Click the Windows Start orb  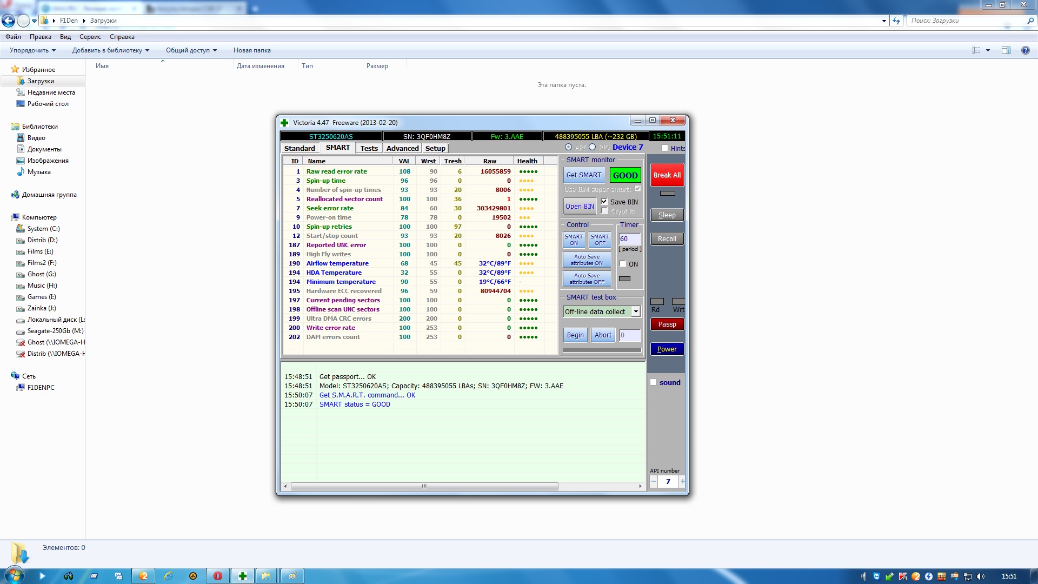coord(15,575)
